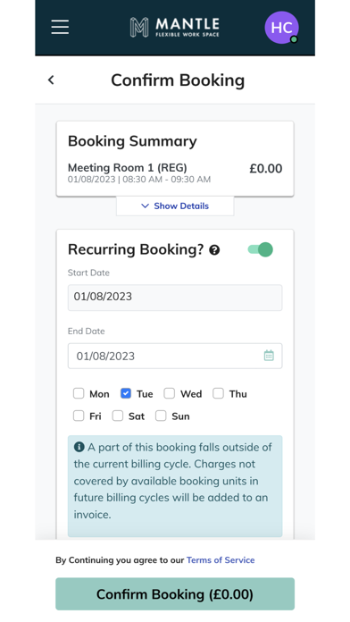Click the Confirm Booking (£0.00) button
The height and width of the screenshot is (622, 350).
tap(175, 593)
